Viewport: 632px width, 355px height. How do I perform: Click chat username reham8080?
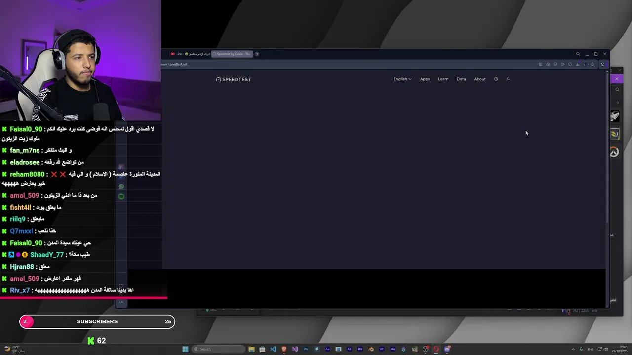(x=27, y=174)
